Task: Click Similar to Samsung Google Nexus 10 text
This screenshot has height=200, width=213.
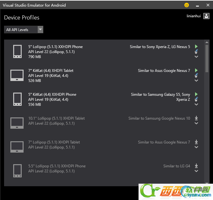Action: pyautogui.click(x=159, y=118)
